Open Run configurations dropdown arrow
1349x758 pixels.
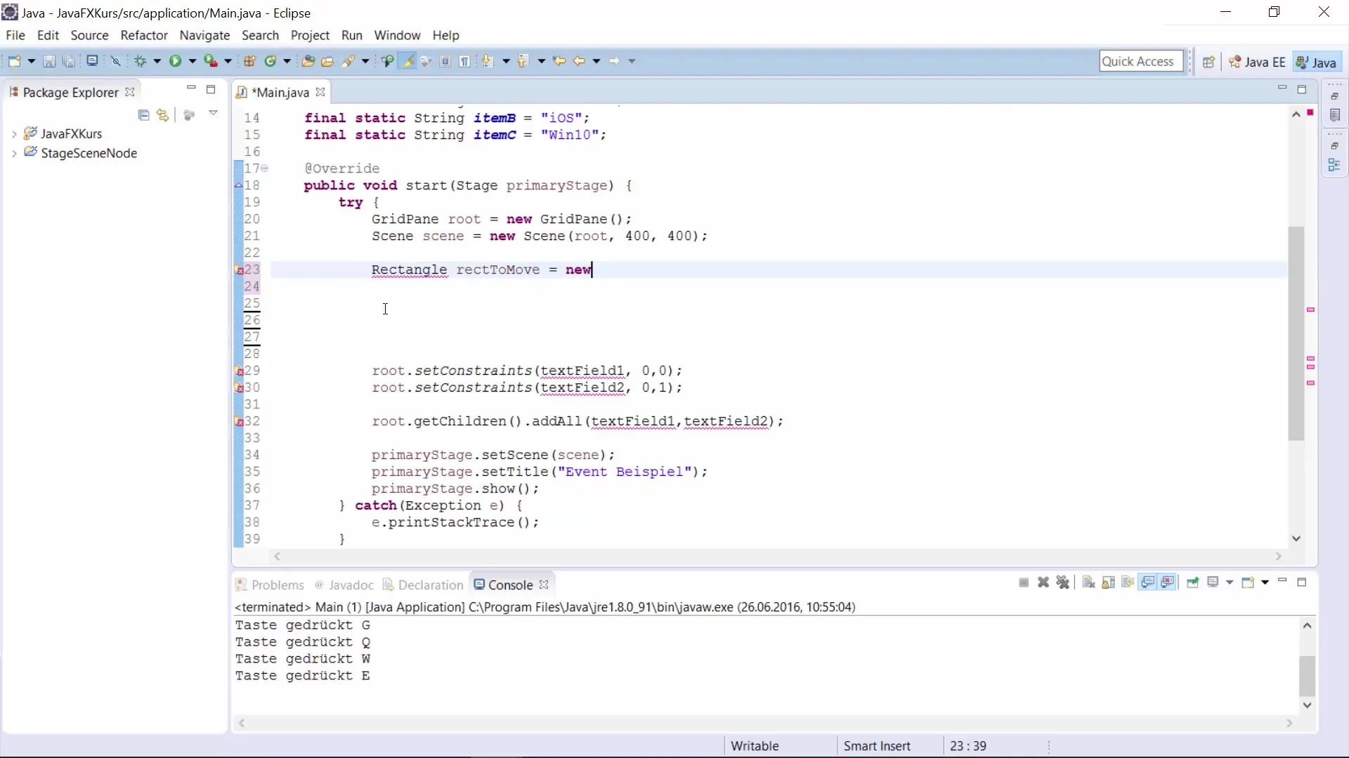193,61
